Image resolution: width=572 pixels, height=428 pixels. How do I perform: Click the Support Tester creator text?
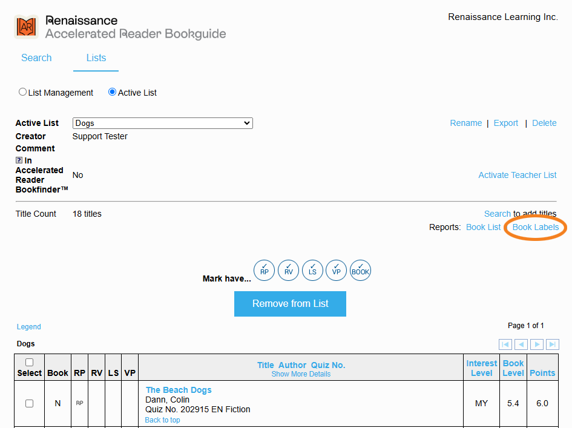100,136
